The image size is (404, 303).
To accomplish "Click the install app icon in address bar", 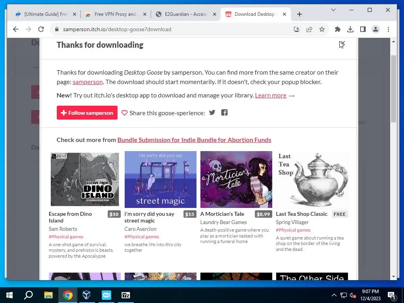I will [297, 29].
